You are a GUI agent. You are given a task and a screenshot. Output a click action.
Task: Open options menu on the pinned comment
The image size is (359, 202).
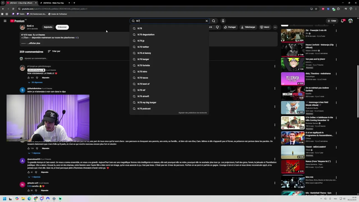tap(275, 66)
